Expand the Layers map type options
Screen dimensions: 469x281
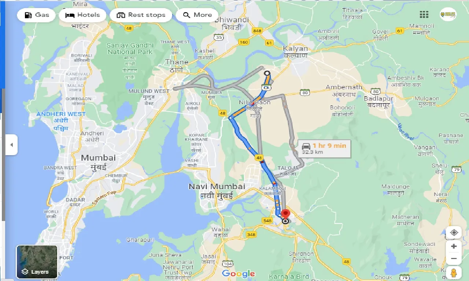coord(37,262)
